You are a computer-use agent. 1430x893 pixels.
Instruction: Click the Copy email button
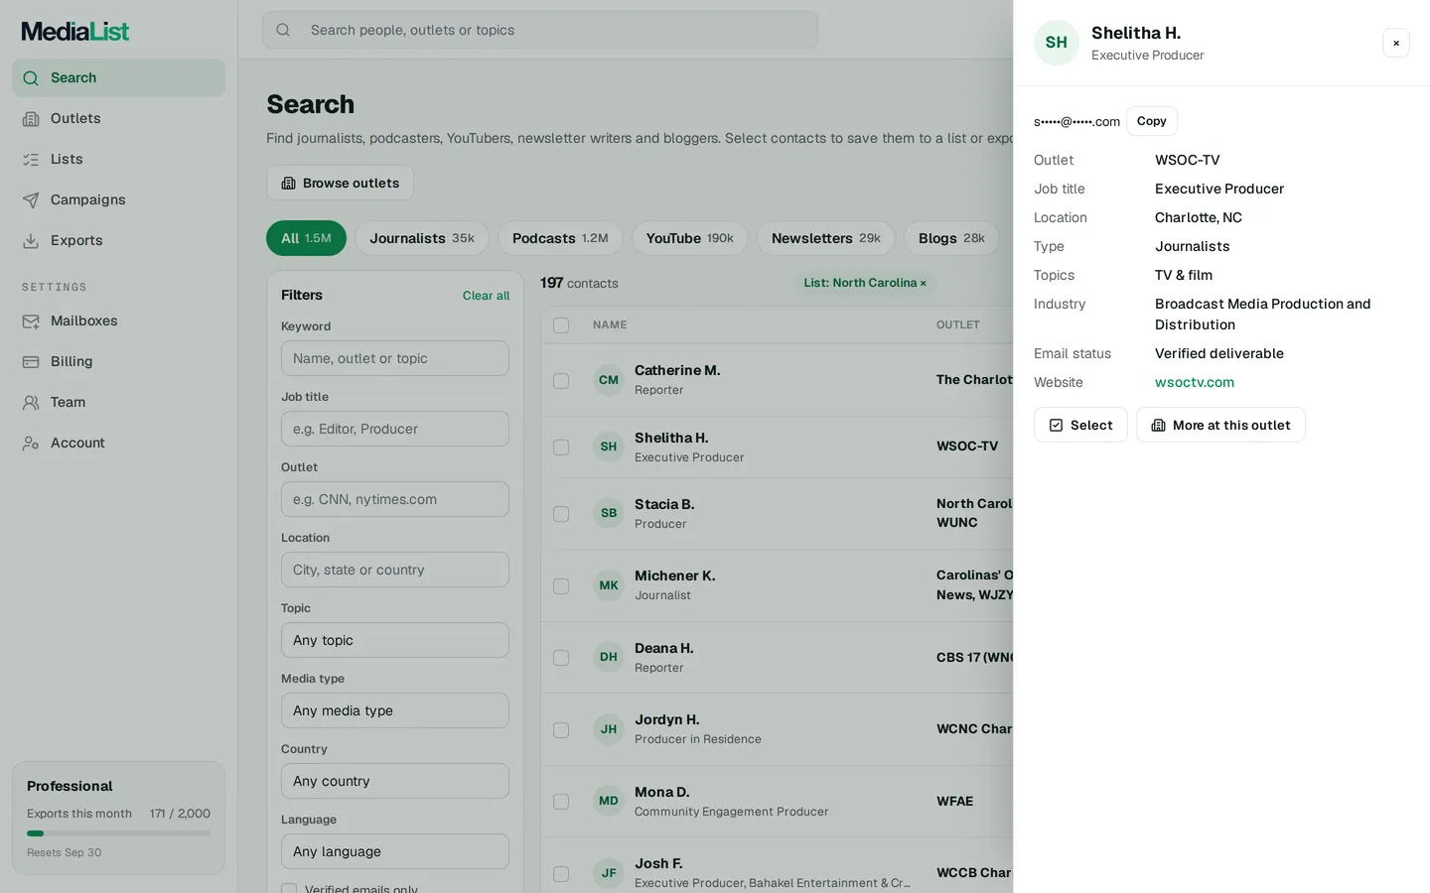pos(1151,121)
